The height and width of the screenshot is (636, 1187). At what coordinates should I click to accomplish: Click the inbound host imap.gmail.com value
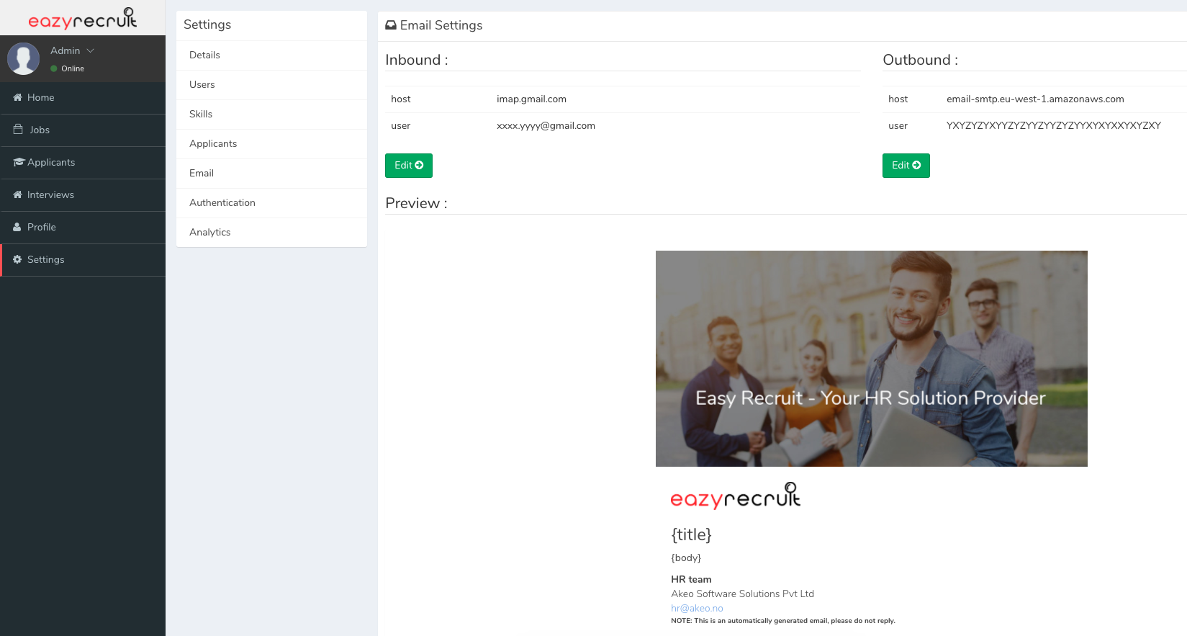pyautogui.click(x=531, y=99)
